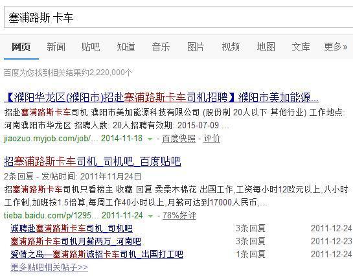Click the result count text 约2,220,000个
353x276 pixels.
106,73
